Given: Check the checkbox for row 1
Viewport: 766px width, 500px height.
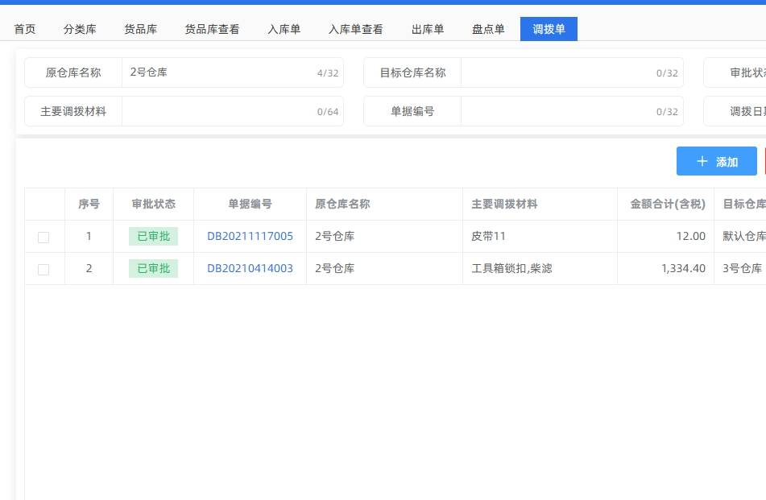Looking at the screenshot, I should coord(43,237).
